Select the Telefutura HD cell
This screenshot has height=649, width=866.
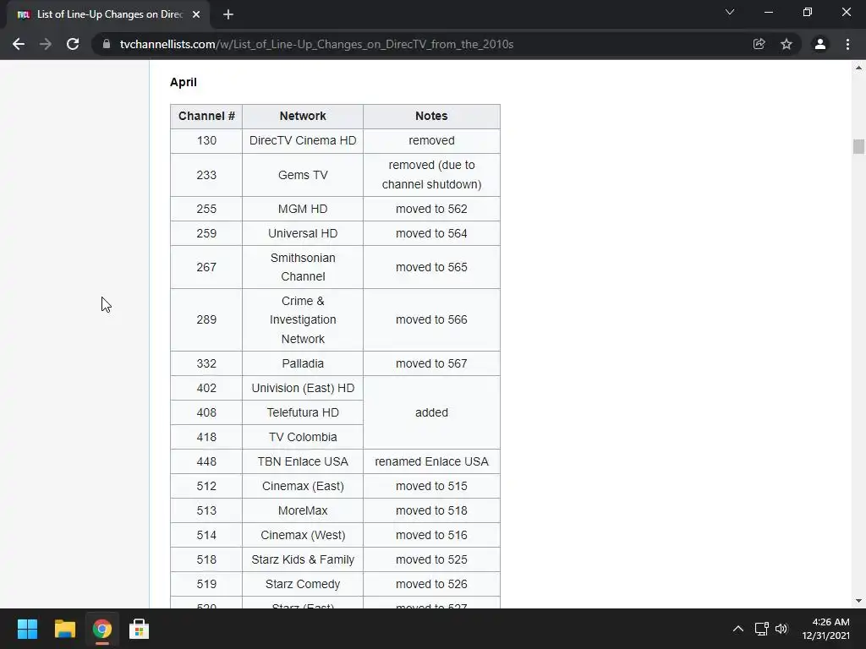tap(303, 412)
